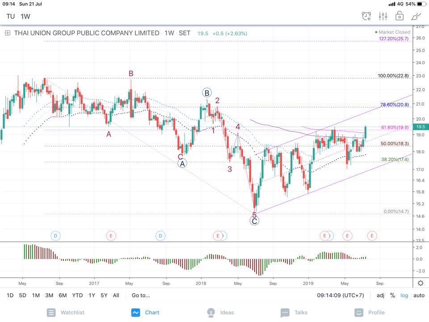
Task: Select the wave label 4
Action: (238, 127)
